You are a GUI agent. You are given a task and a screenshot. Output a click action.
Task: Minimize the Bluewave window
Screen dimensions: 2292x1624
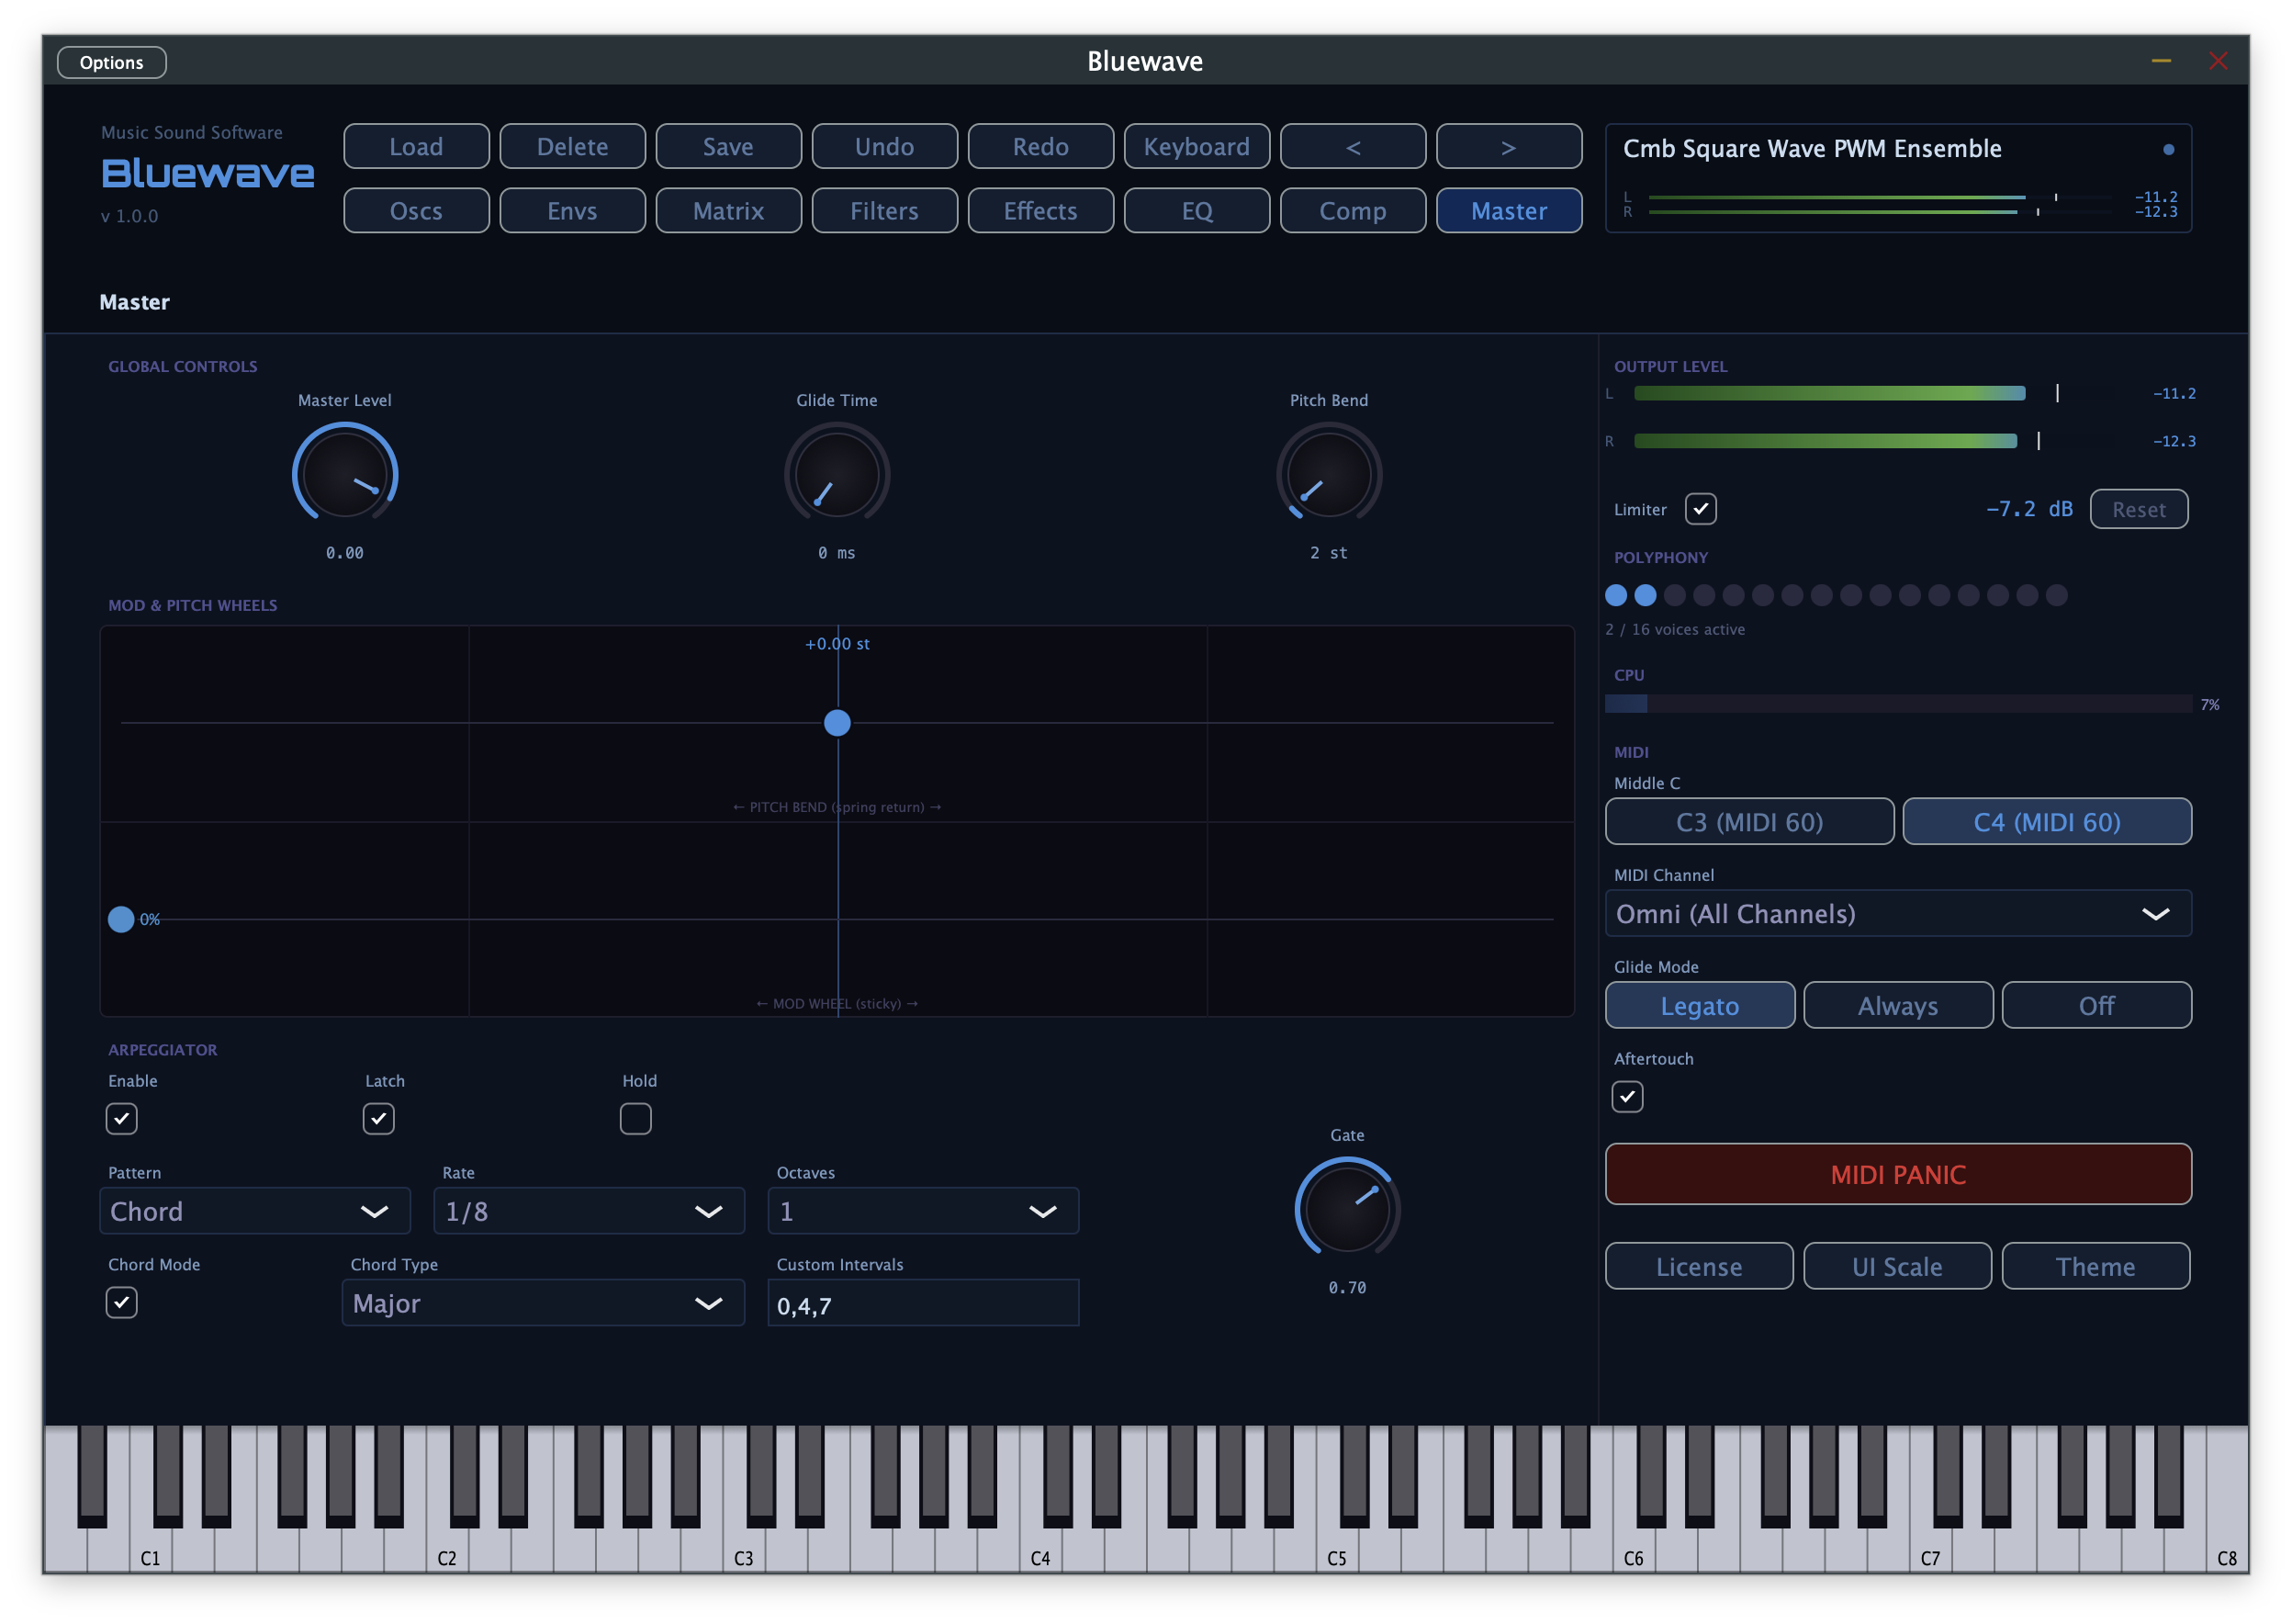pos(2160,62)
